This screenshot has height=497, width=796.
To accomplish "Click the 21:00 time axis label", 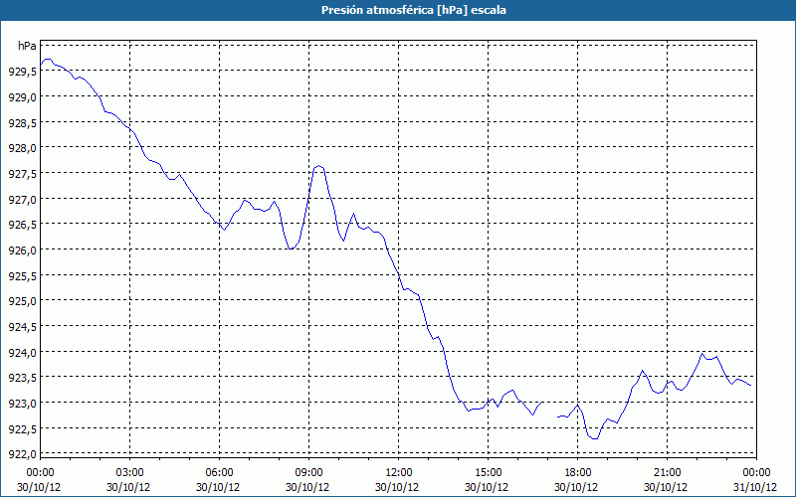I will click(667, 472).
